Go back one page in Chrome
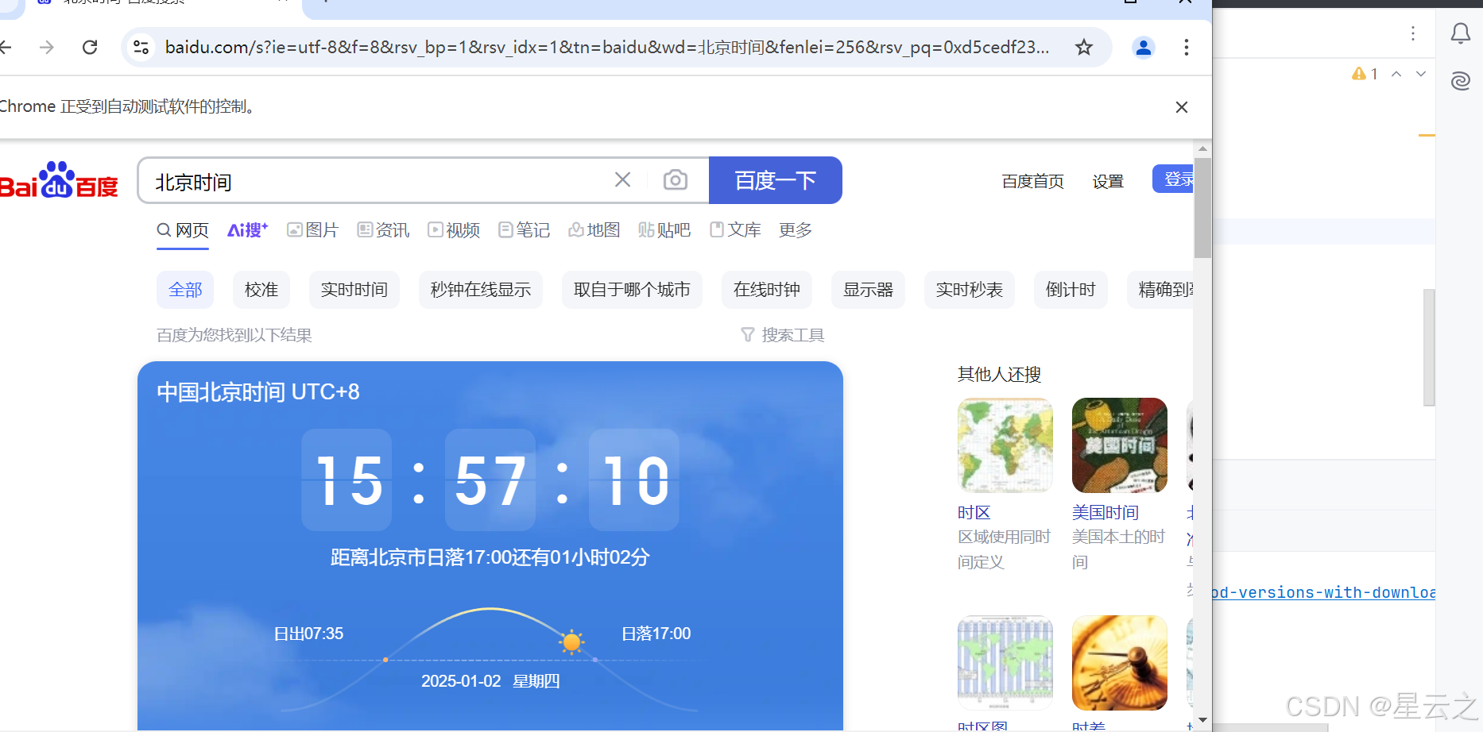 pyautogui.click(x=5, y=47)
